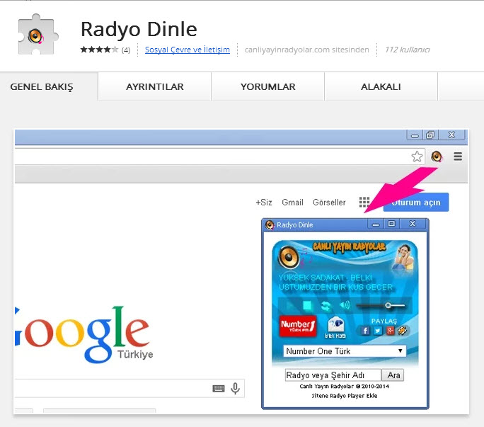Click the Ara search button

pyautogui.click(x=393, y=375)
